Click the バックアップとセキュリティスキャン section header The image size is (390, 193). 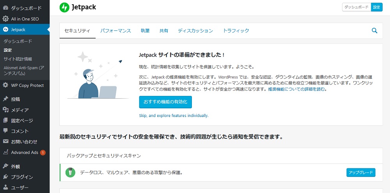[104, 156]
